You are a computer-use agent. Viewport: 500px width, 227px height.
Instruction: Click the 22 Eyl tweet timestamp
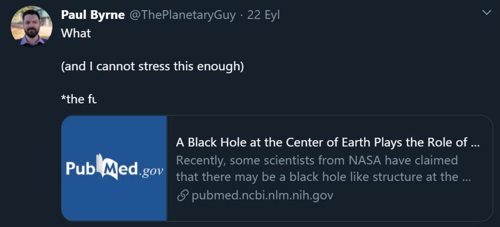(263, 15)
